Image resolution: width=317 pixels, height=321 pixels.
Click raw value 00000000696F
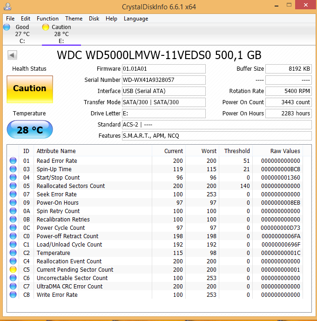[x=281, y=245]
